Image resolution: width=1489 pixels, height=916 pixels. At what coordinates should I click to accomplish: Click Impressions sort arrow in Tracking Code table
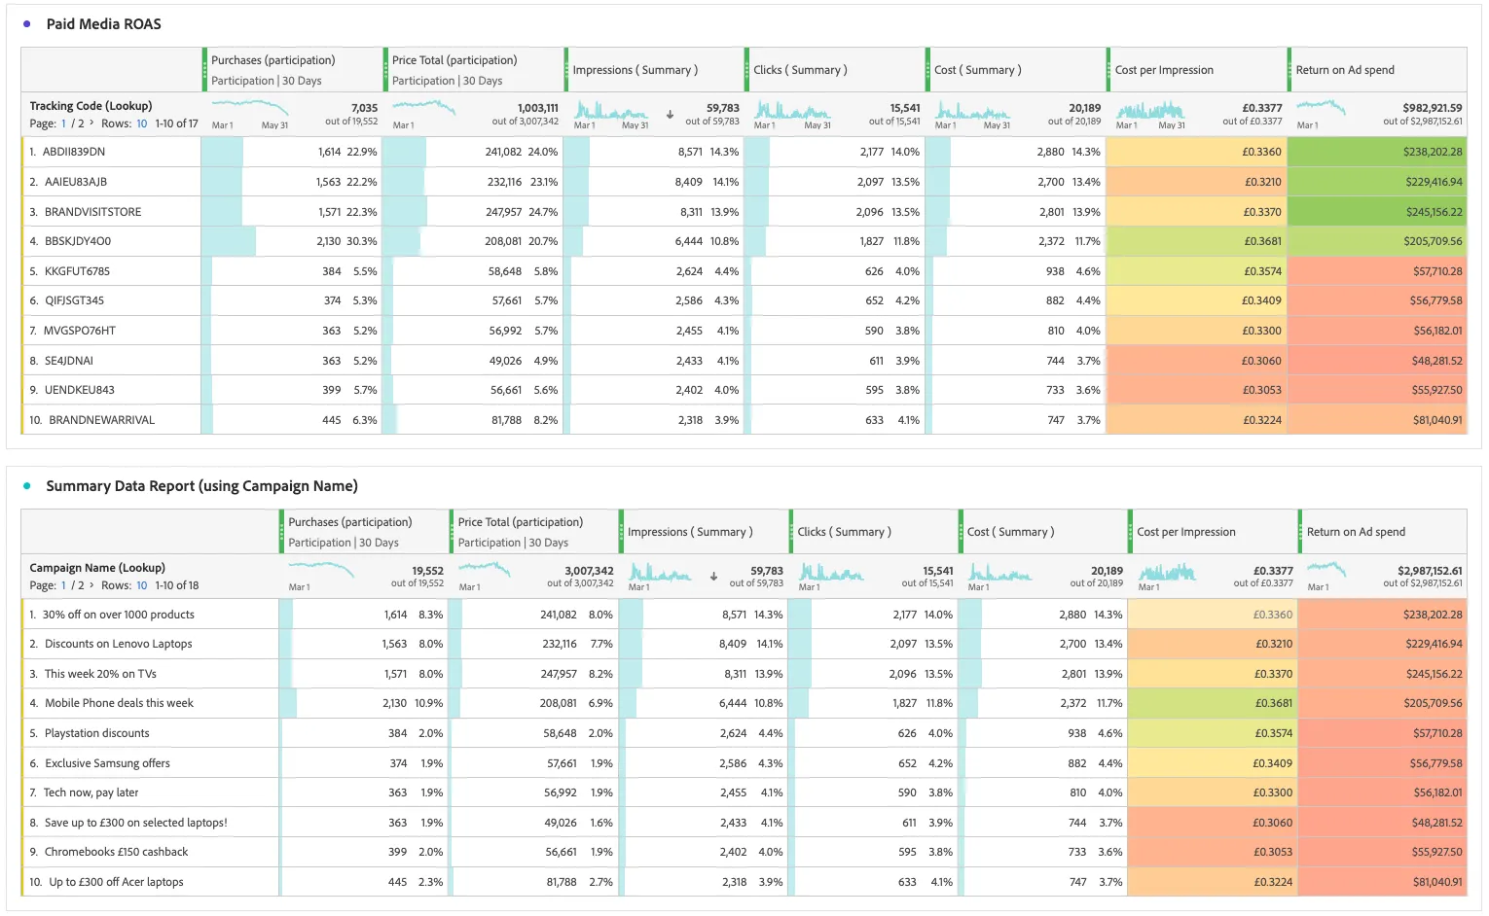tap(670, 115)
